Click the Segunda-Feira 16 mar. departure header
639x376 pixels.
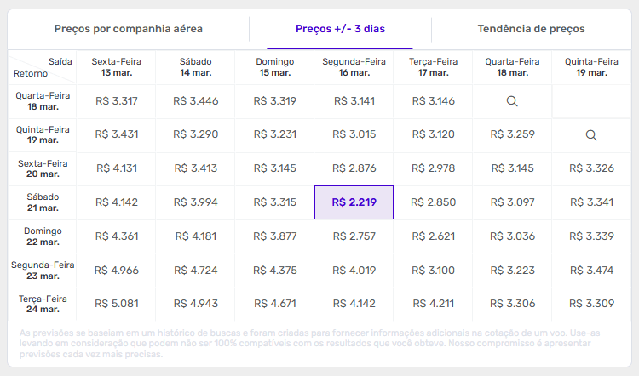pos(354,66)
